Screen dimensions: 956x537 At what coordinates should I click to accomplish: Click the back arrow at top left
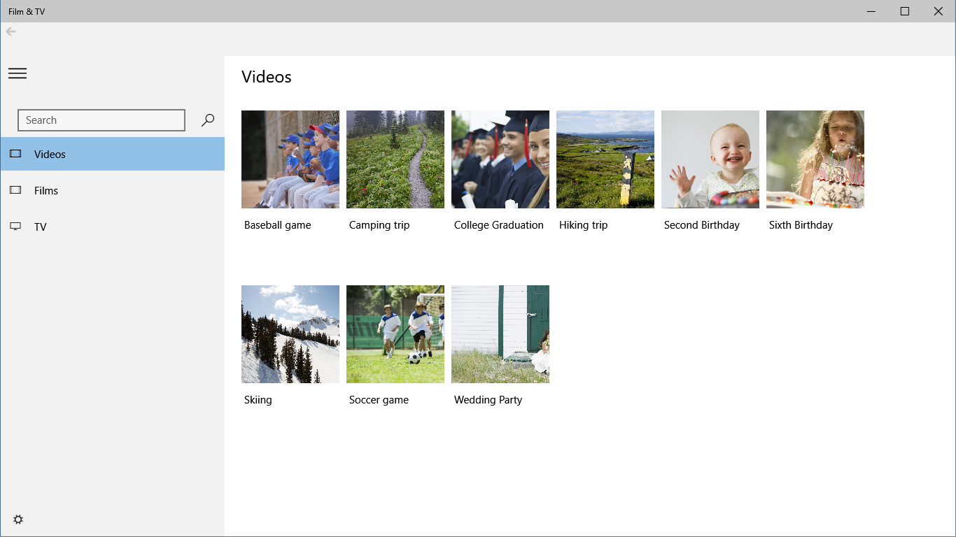tap(10, 31)
